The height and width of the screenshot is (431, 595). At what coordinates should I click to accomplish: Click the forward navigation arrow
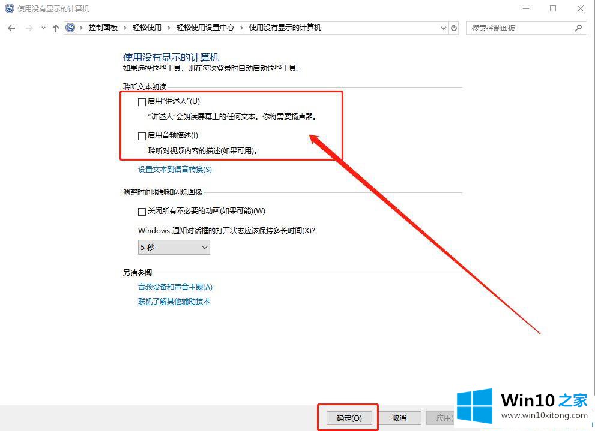click(x=29, y=28)
